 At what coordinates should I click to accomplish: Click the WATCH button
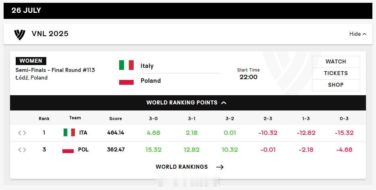coord(336,62)
